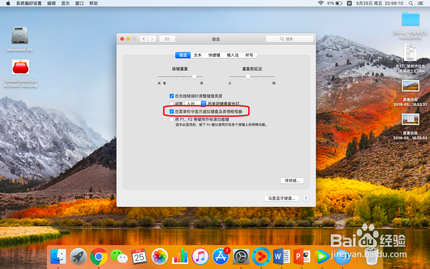
Task: Open the 5 秒 idle time dropdown
Action: click(x=196, y=103)
